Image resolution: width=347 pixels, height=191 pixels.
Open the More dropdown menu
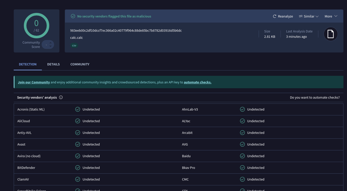(331, 16)
